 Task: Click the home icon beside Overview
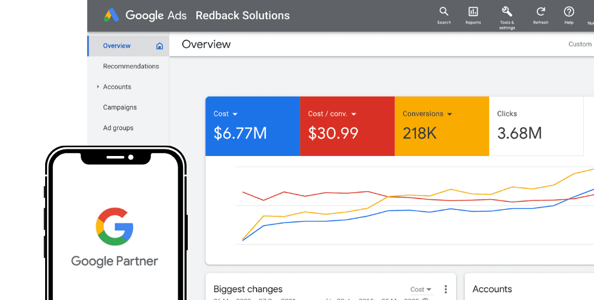click(159, 46)
